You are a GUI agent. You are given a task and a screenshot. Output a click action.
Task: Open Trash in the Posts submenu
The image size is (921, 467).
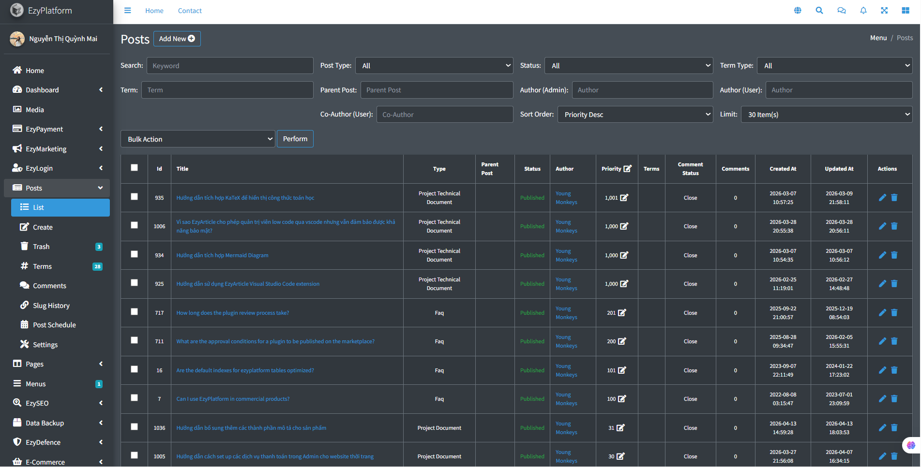(x=41, y=247)
